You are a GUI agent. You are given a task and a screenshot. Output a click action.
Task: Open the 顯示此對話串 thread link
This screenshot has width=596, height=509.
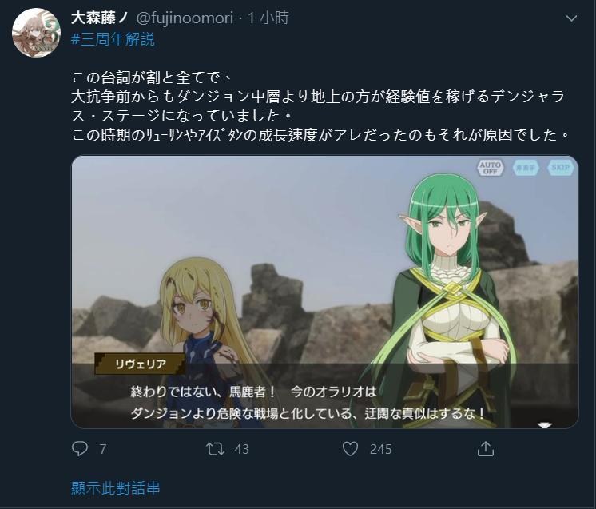[x=116, y=488]
